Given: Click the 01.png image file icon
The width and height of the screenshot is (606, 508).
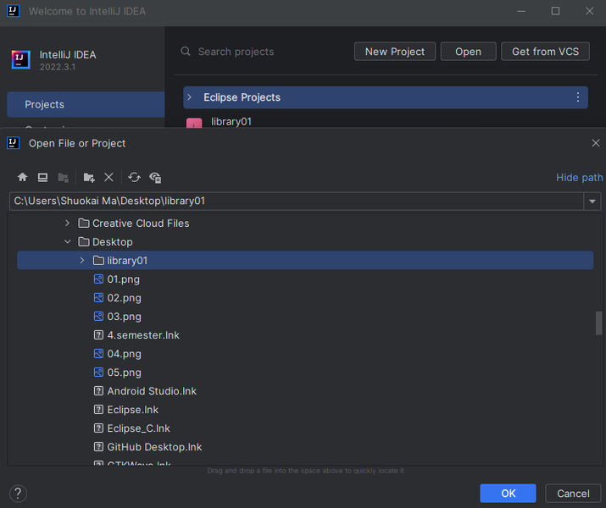Looking at the screenshot, I should 98,279.
